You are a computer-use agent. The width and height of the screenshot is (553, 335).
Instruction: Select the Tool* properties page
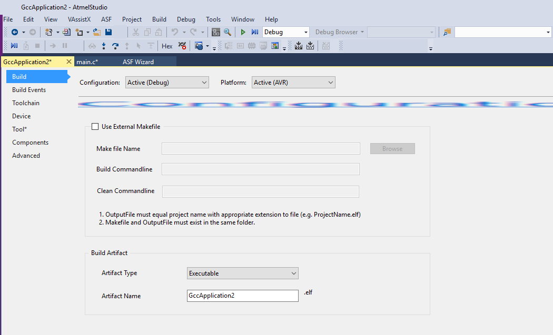pyautogui.click(x=19, y=129)
